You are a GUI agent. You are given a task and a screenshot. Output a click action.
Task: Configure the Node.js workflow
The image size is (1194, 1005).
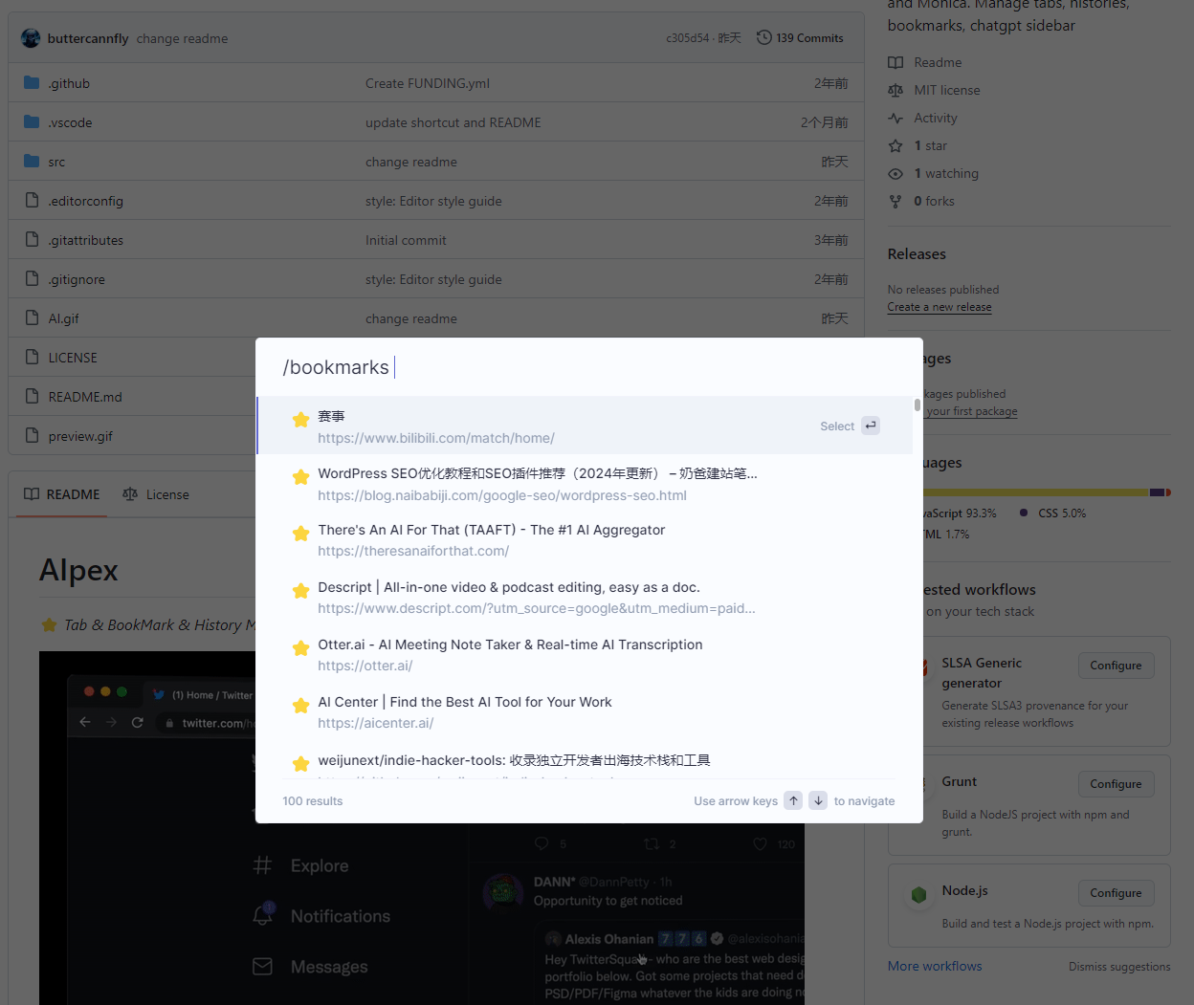(1116, 893)
